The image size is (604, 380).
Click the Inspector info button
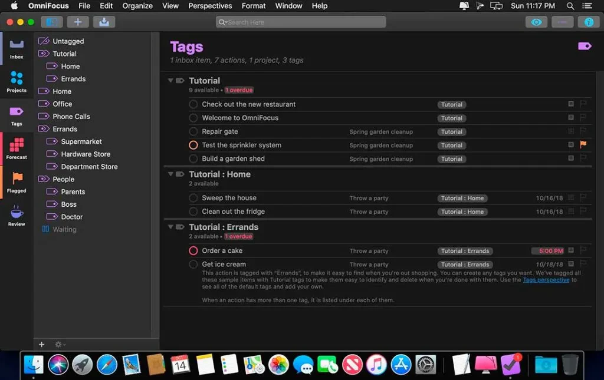589,22
